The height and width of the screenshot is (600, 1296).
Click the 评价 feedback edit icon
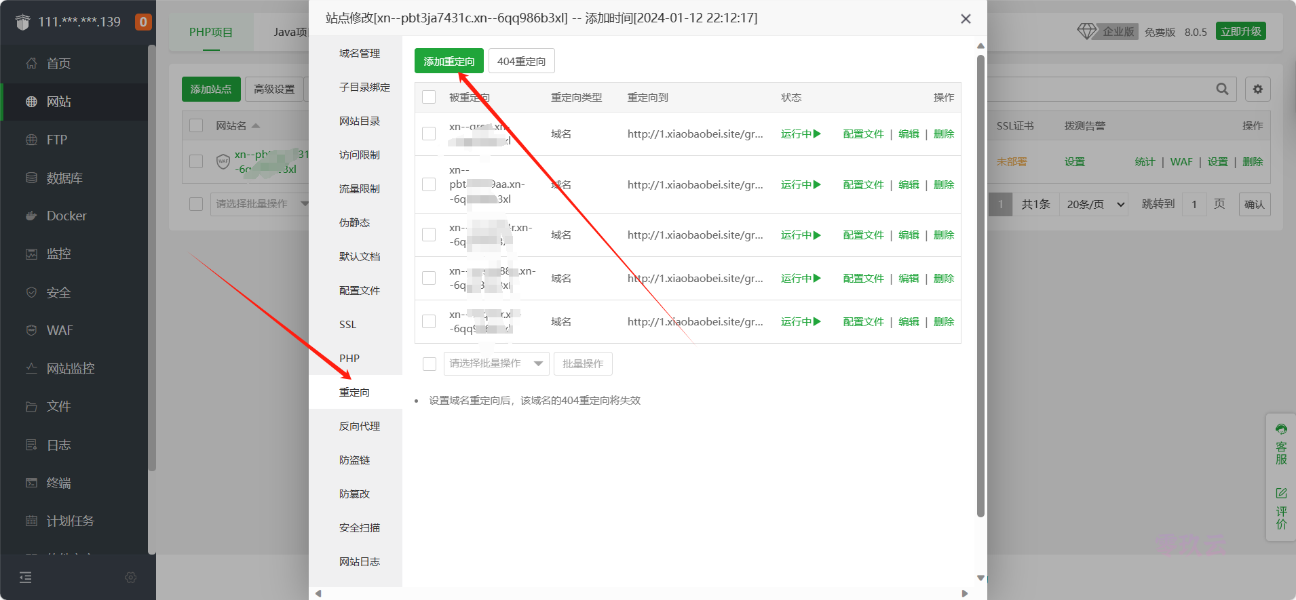(x=1281, y=493)
